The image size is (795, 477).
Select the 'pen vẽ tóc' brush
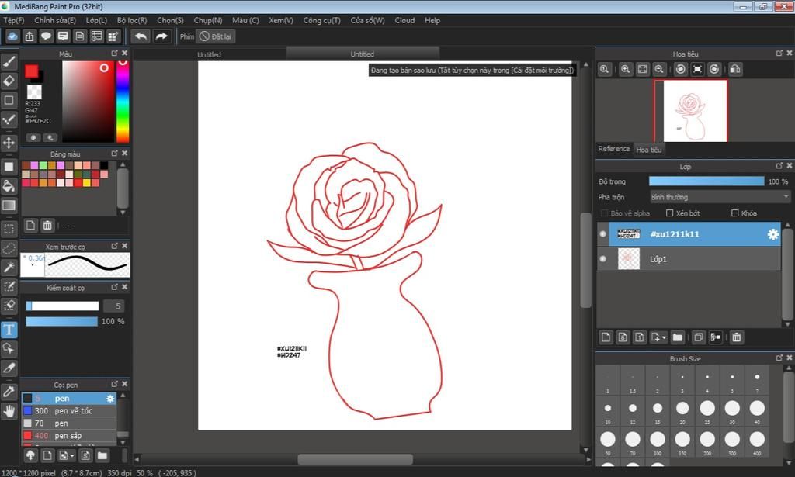68,410
